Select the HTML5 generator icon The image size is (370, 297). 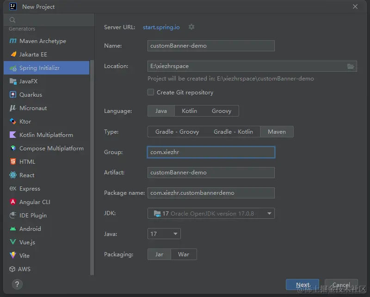point(13,161)
